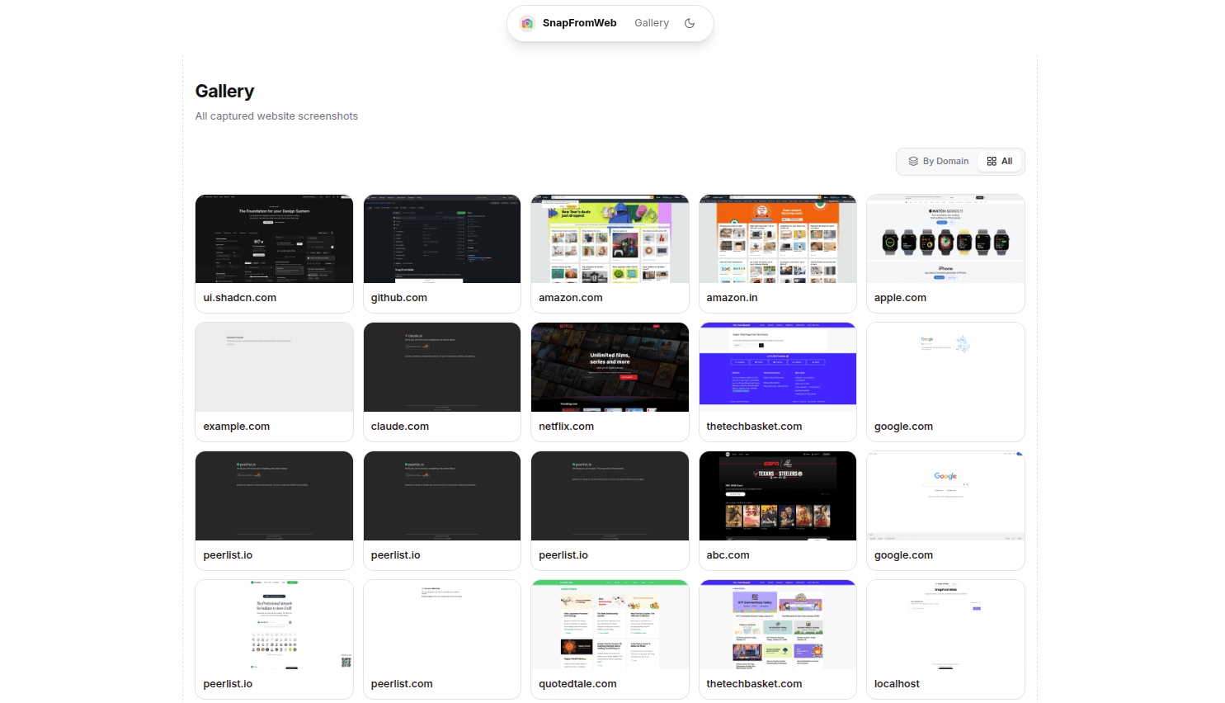View the amazon.com screenshot thumbnail

610,239
